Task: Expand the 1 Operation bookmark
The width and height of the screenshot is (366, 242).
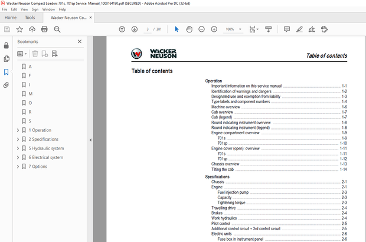Action: (x=18, y=130)
